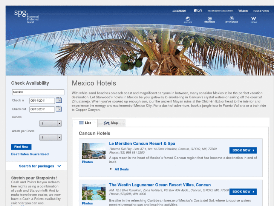The height and width of the screenshot is (206, 274).
Task: Click the Check out date field
Action: click(42, 109)
